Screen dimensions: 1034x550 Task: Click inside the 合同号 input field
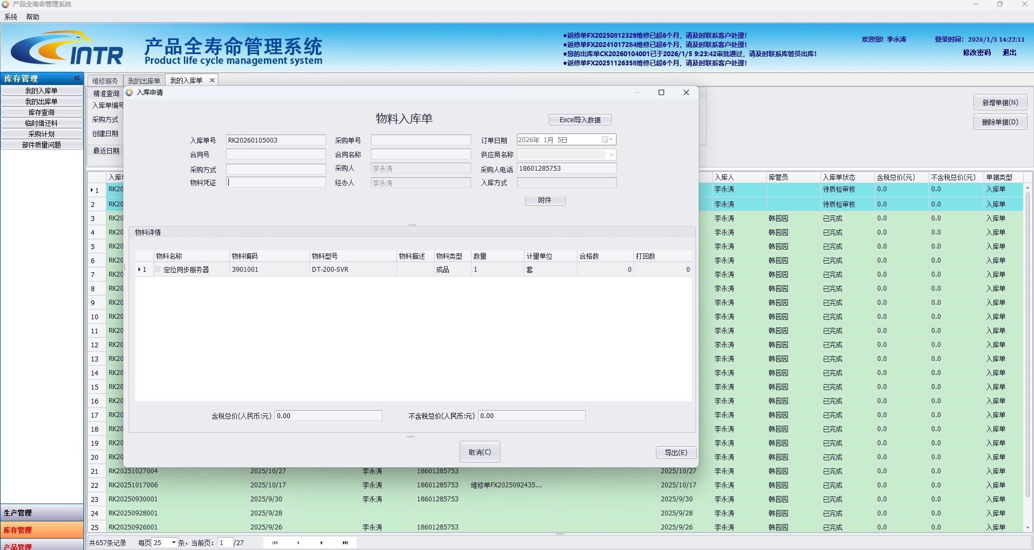click(276, 155)
